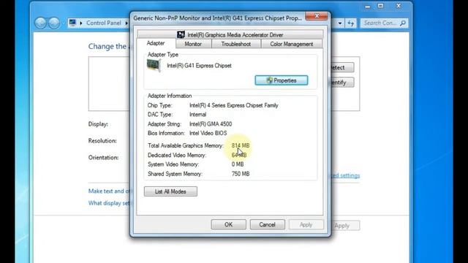Image resolution: width=468 pixels, height=263 pixels.
Task: Open the Make text larger link
Action: (109, 191)
